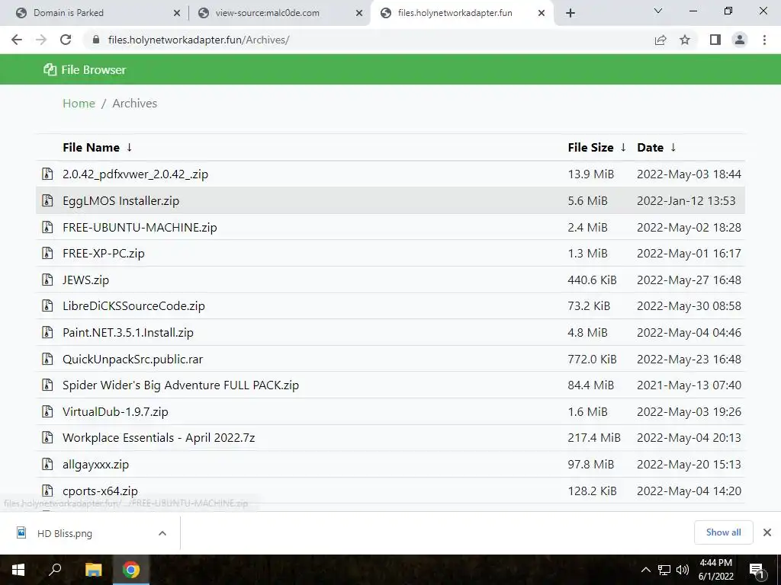Click archive icon beside EggLMOS Installer.zip
The height and width of the screenshot is (585, 781).
(47, 200)
